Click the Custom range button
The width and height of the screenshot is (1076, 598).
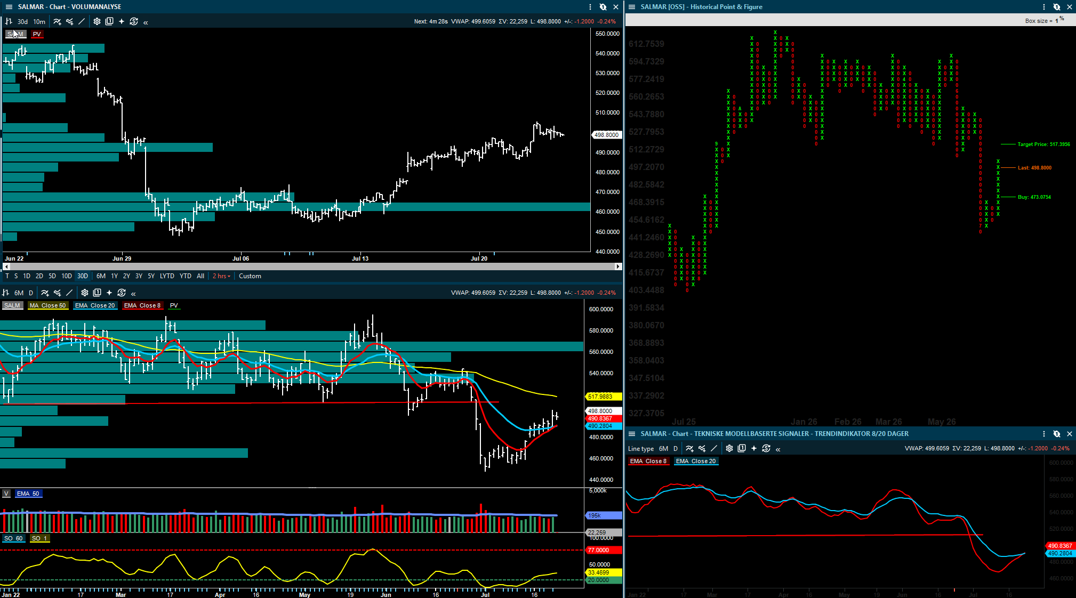pyautogui.click(x=250, y=276)
